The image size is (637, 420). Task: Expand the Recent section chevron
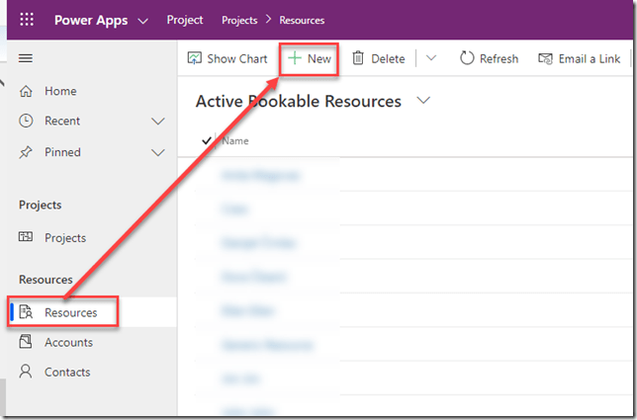tap(157, 122)
